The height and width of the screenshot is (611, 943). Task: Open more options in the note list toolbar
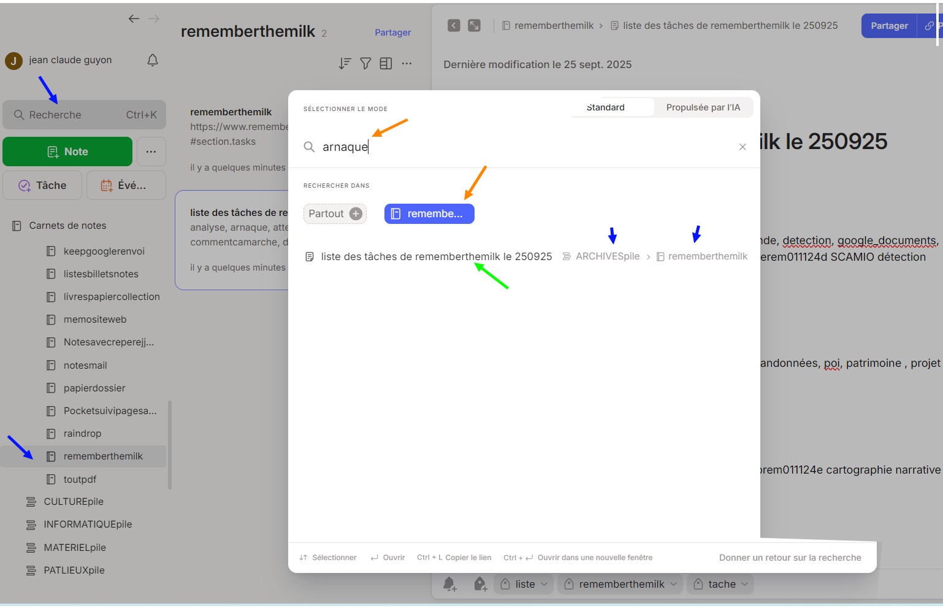click(x=407, y=63)
